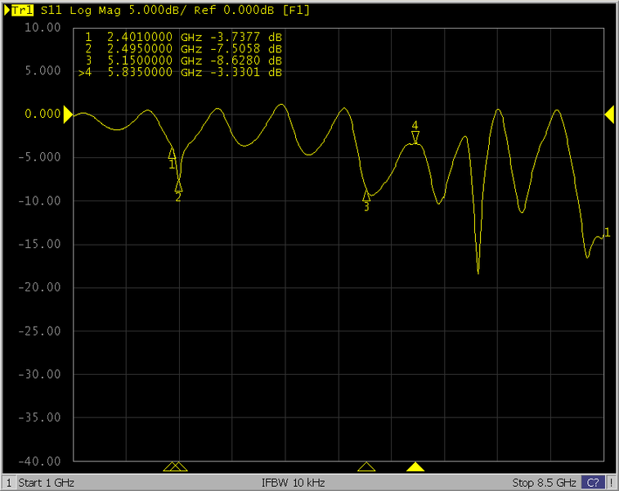Click marker 1 triangle on the trace
This screenshot has height=491, width=619.
coord(172,153)
